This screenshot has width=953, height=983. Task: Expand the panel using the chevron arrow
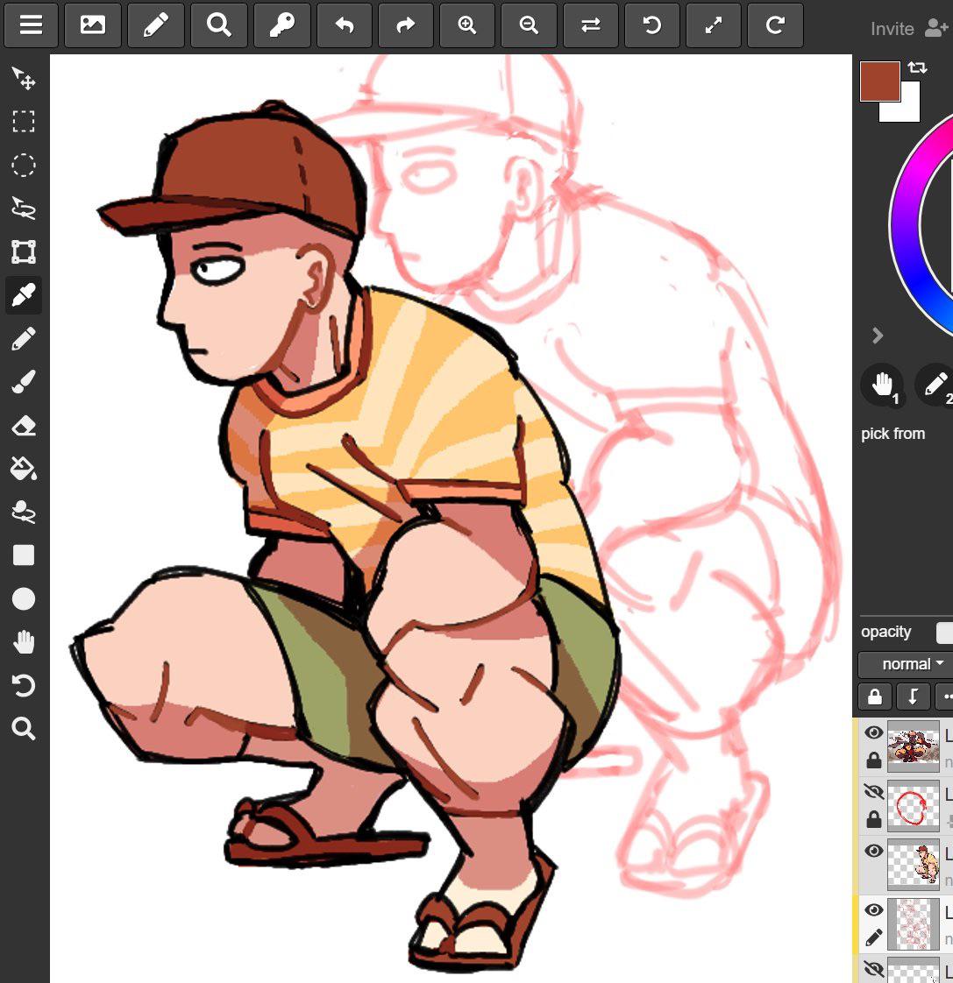coord(878,336)
